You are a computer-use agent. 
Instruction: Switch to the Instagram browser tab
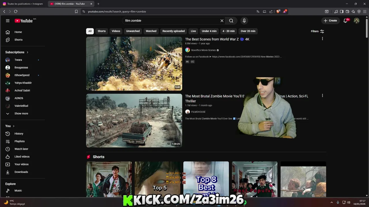point(23,4)
